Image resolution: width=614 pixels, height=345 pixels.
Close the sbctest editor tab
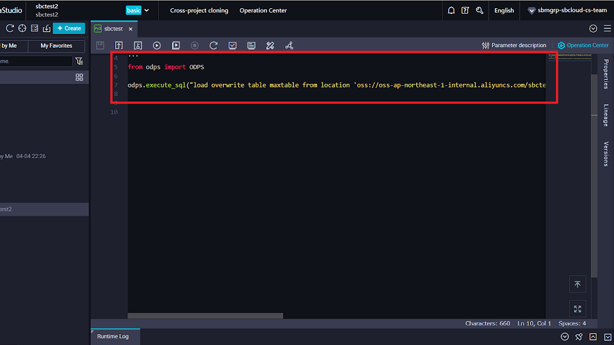click(130, 29)
